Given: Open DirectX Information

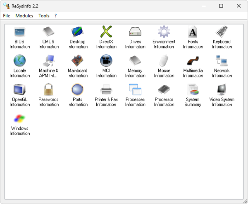Looking at the screenshot, I should point(106,32).
